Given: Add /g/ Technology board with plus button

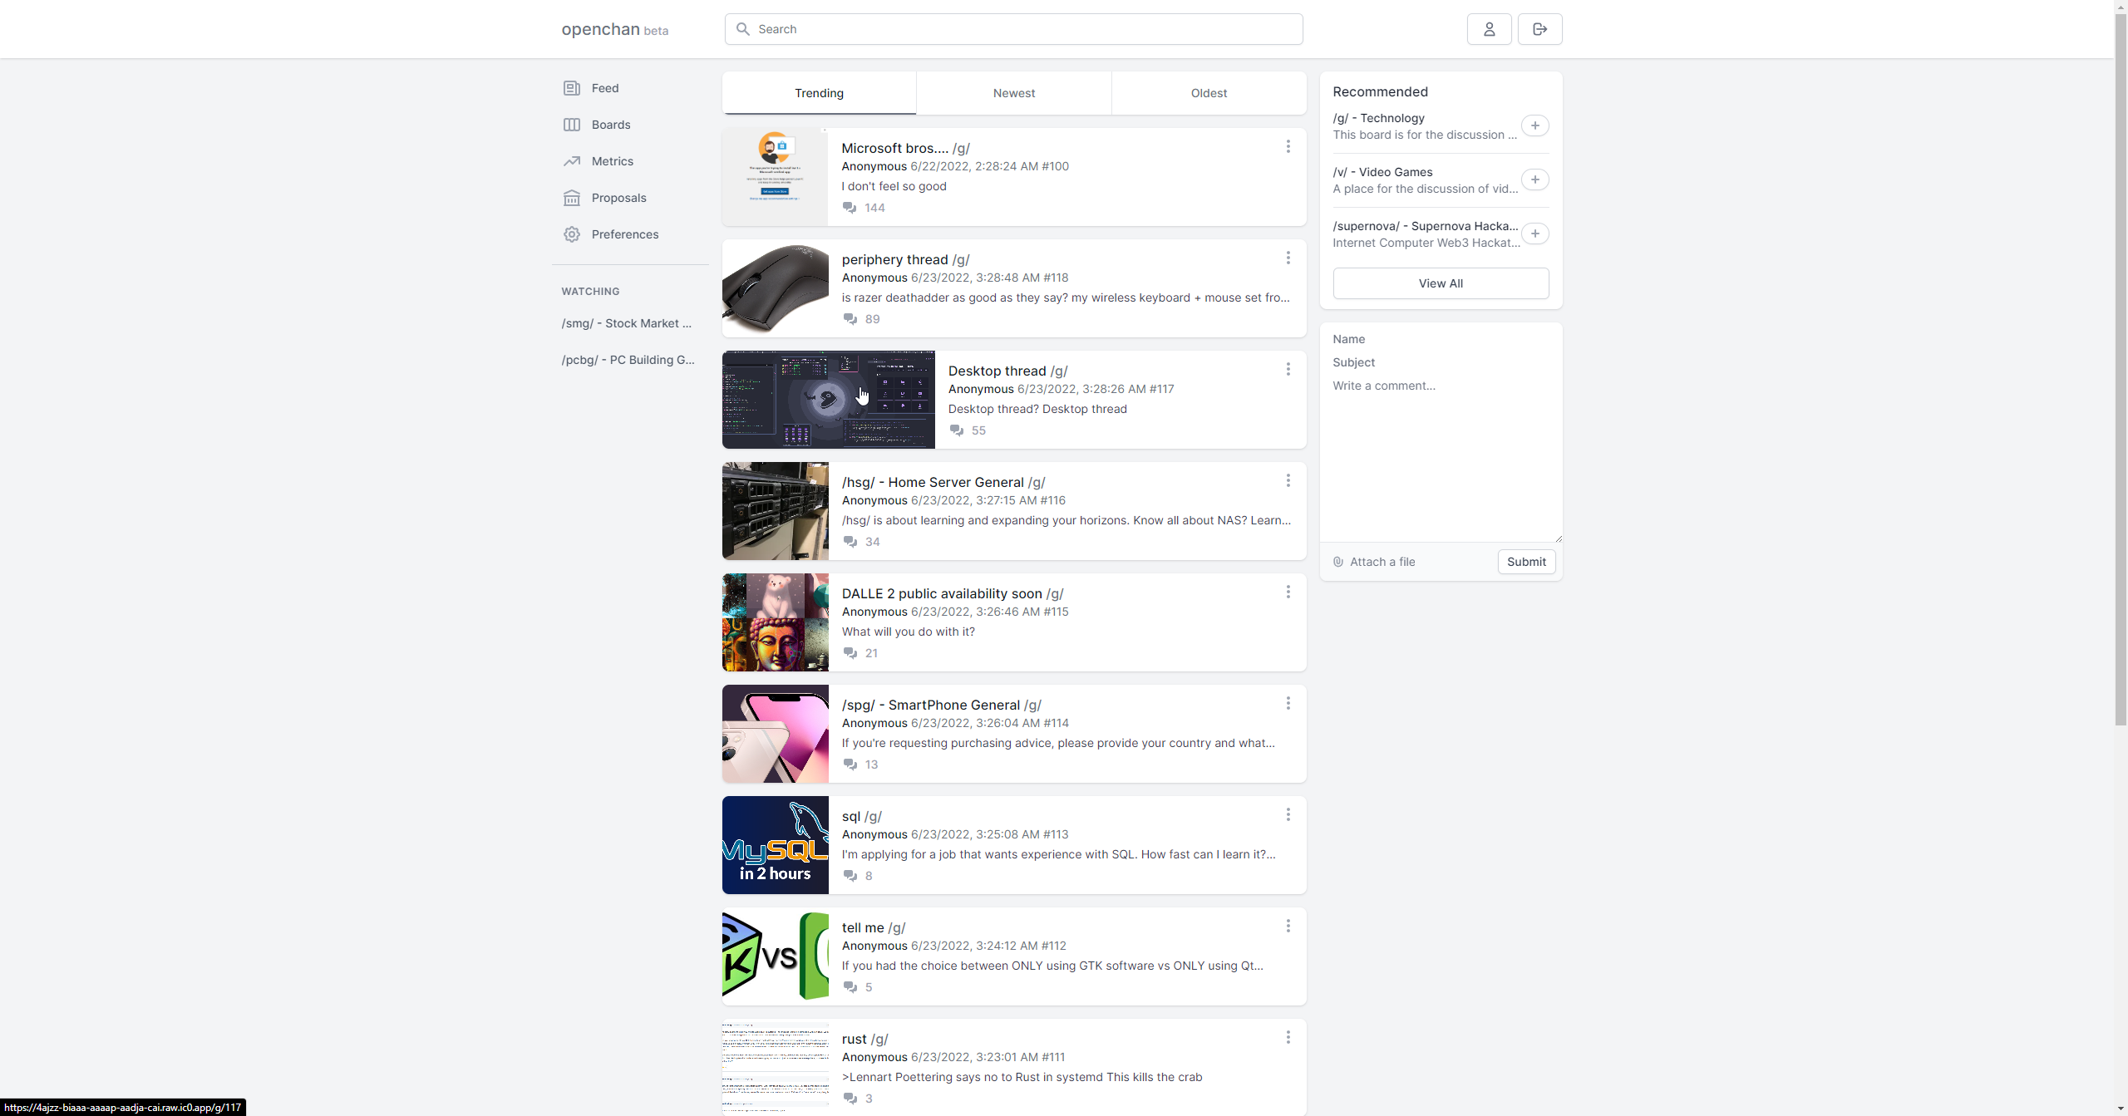Looking at the screenshot, I should click(1534, 125).
